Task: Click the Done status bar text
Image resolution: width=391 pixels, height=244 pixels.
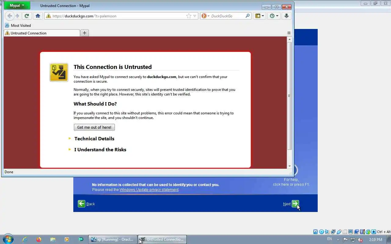Action: tap(9, 172)
